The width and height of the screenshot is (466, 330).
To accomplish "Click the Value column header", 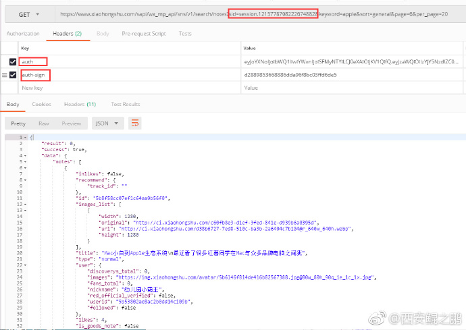I will click(249, 48).
